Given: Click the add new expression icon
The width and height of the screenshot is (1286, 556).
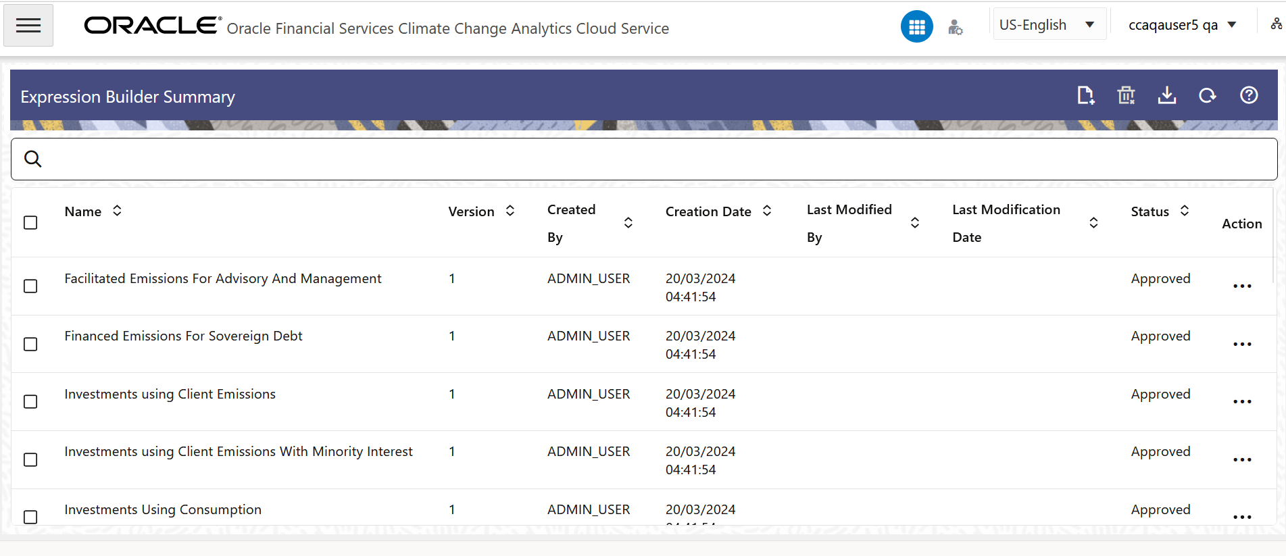Looking at the screenshot, I should [1085, 96].
